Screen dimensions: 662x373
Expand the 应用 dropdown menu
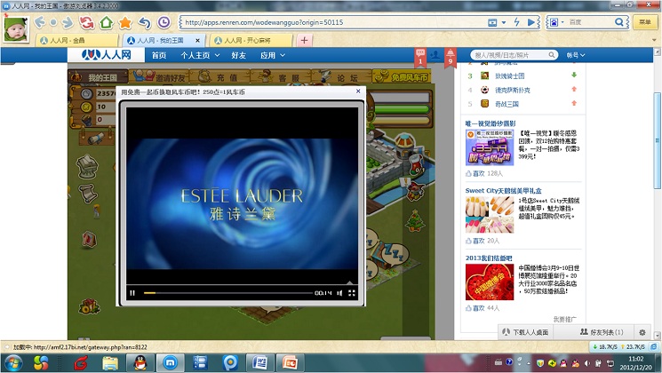(x=272, y=55)
